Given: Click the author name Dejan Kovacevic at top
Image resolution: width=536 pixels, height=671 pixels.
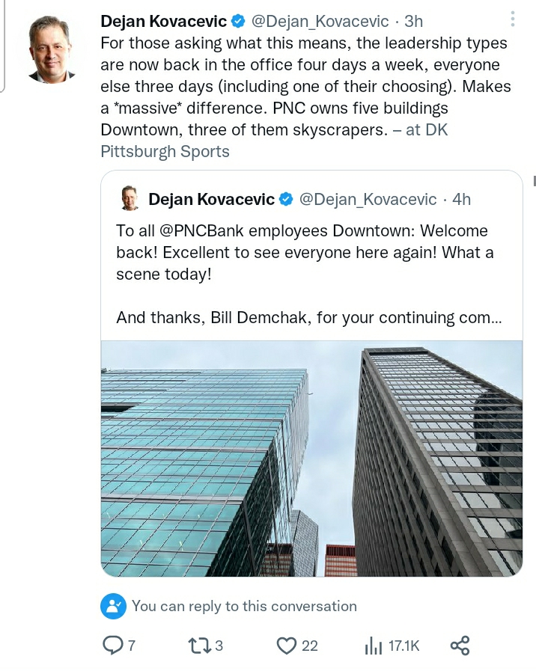Looking at the screenshot, I should click(x=164, y=22).
